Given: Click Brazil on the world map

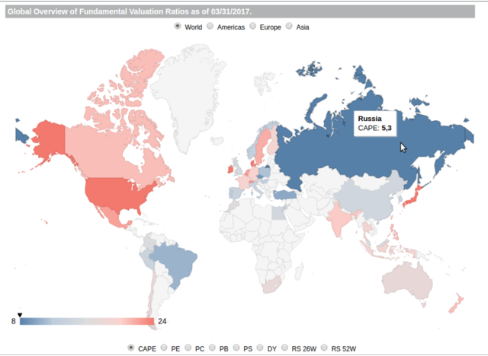Looking at the screenshot, I should click(x=176, y=262).
